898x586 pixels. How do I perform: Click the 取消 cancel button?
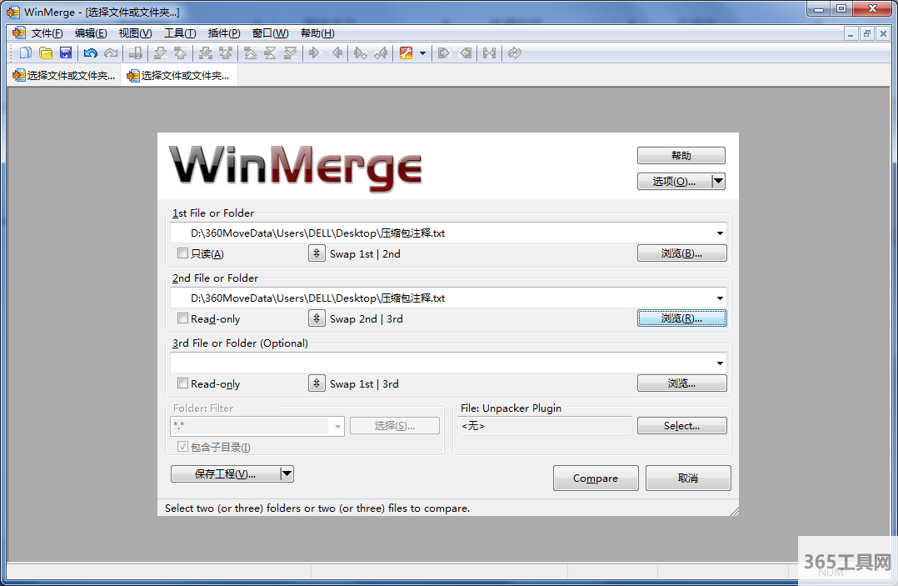coord(687,478)
